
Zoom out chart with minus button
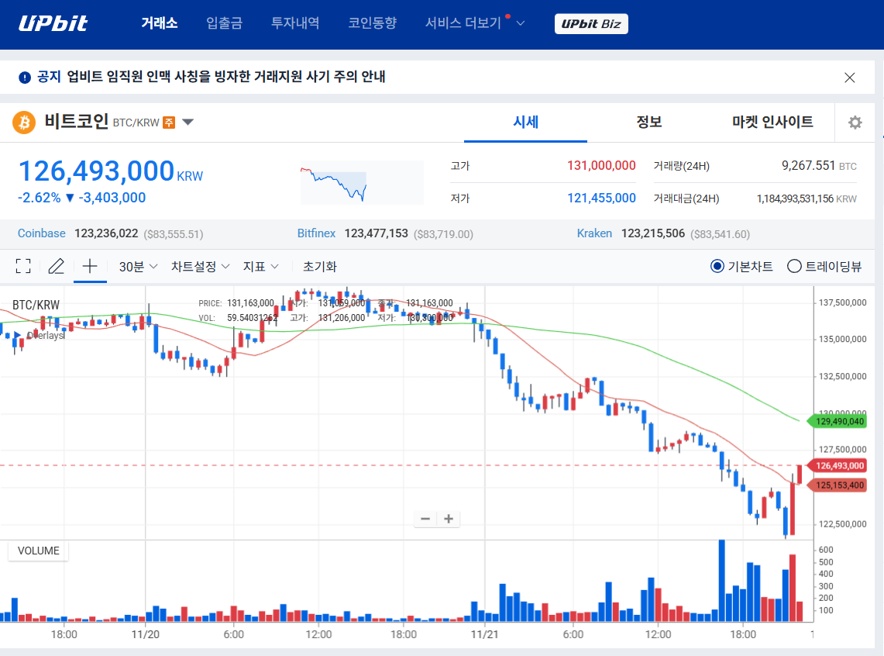425,519
